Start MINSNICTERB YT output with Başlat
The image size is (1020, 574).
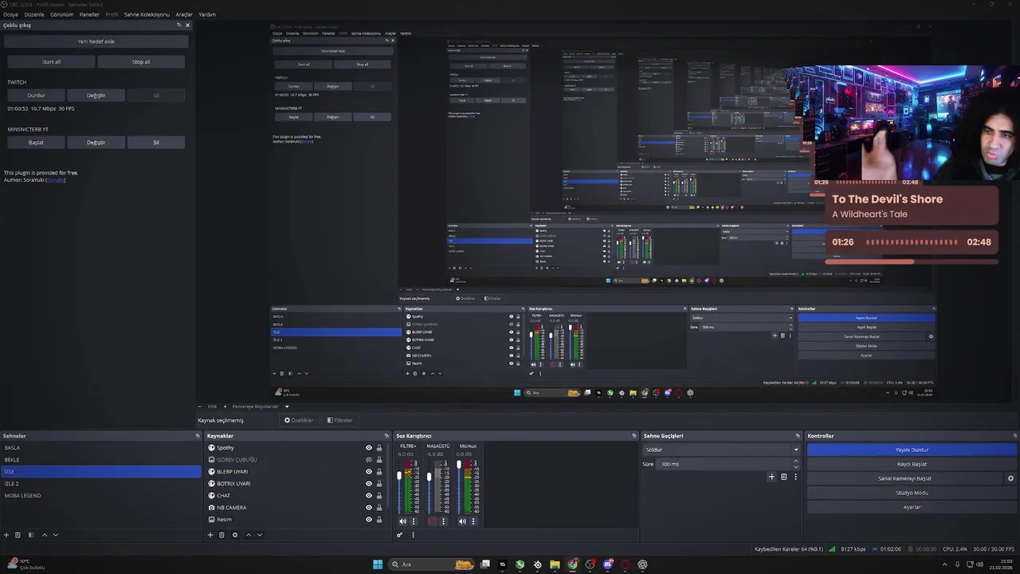36,142
